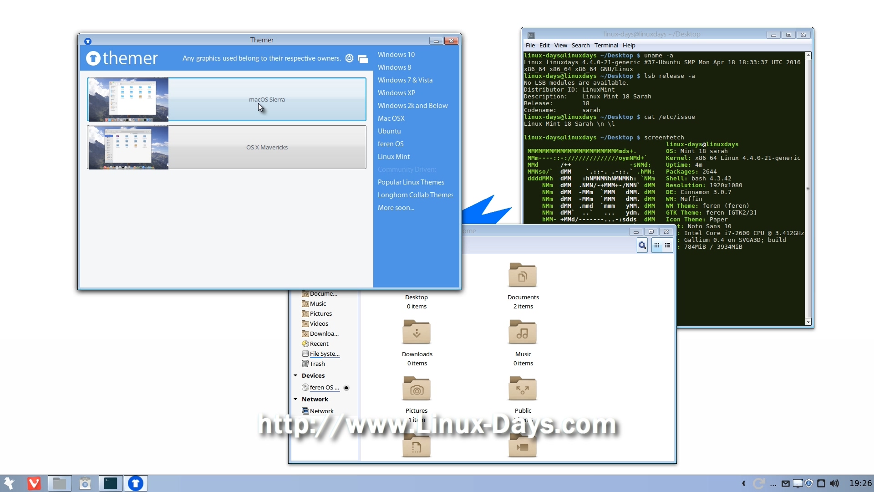Screen dimensions: 874x492
Task: Switch file manager to icon view
Action: coord(657,246)
